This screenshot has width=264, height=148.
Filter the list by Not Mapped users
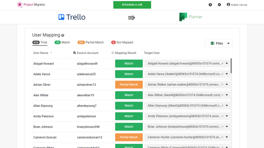coord(122,42)
